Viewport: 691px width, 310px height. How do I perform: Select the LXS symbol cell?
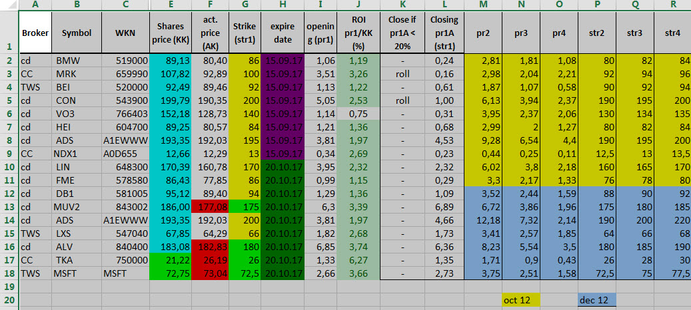click(x=77, y=232)
